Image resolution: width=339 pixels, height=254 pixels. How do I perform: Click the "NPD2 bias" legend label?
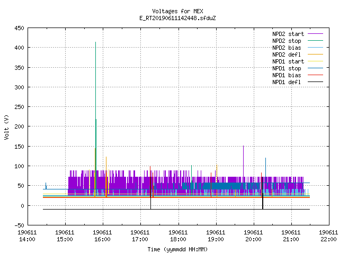(287, 48)
